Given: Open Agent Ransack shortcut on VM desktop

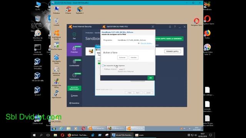Looking at the screenshot, I should tap(57, 94).
